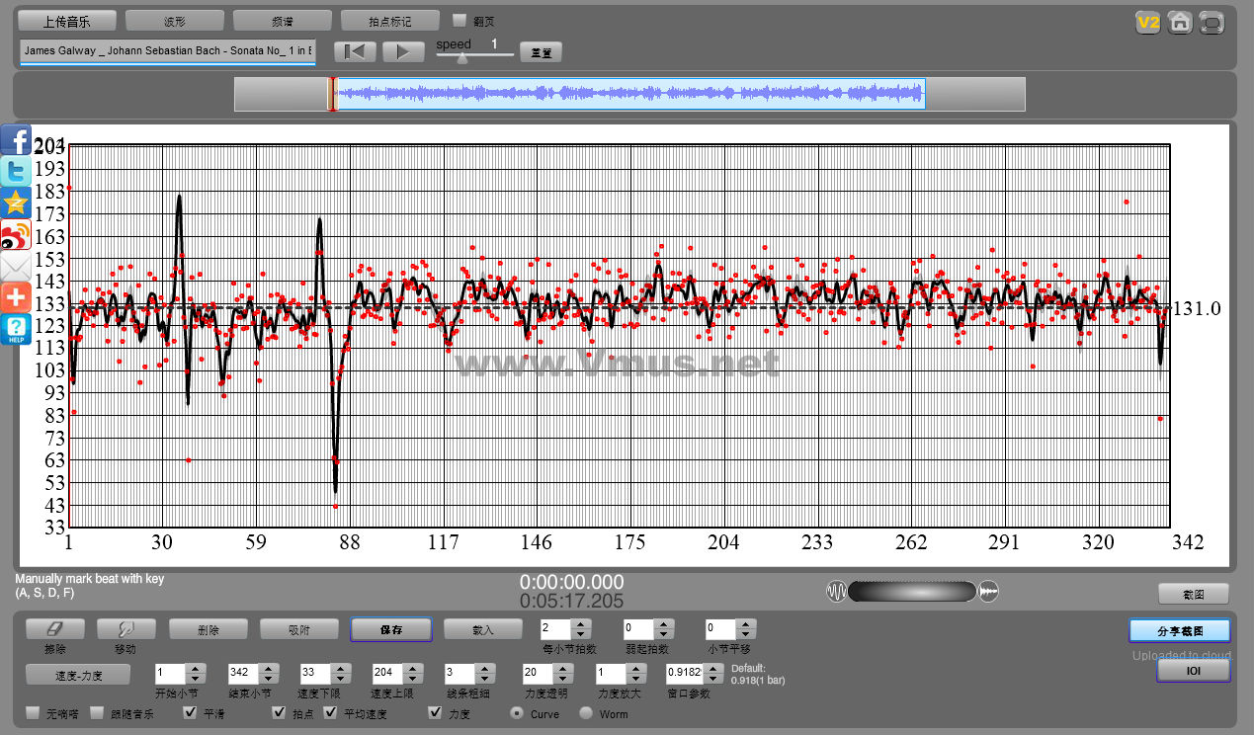Click the 删除 delete button
This screenshot has width=1254, height=735.
coord(208,629)
